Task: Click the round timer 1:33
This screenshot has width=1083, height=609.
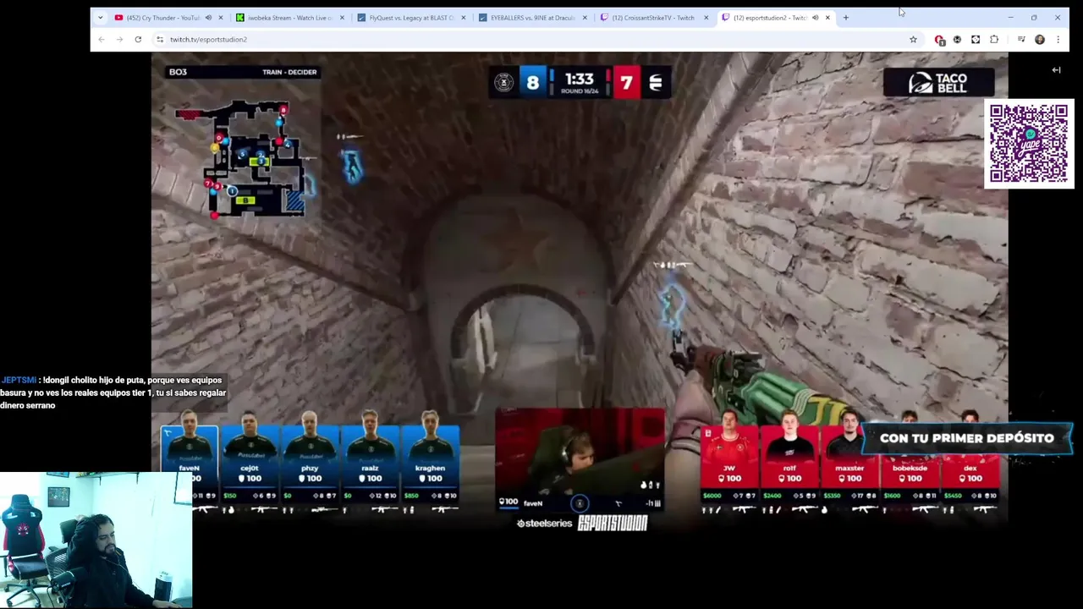Action: [580, 80]
